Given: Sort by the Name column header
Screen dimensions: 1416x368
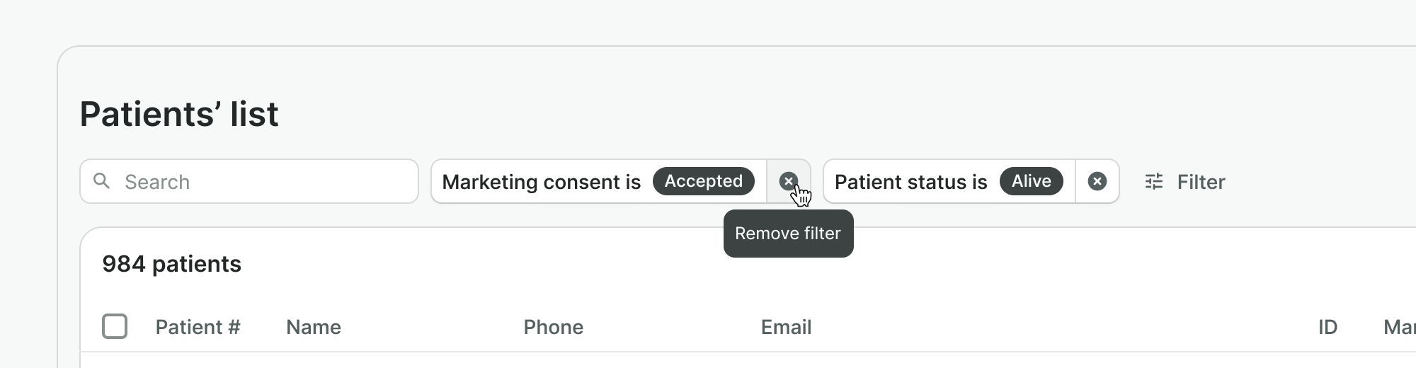Looking at the screenshot, I should (x=314, y=327).
